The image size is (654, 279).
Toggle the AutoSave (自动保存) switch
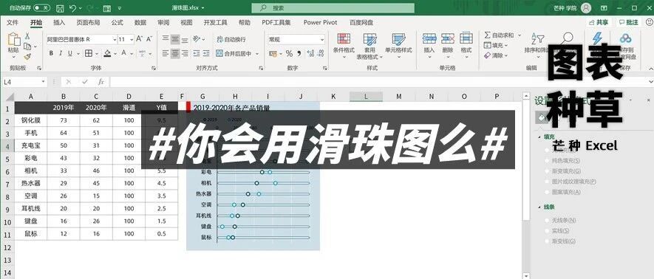(x=41, y=8)
